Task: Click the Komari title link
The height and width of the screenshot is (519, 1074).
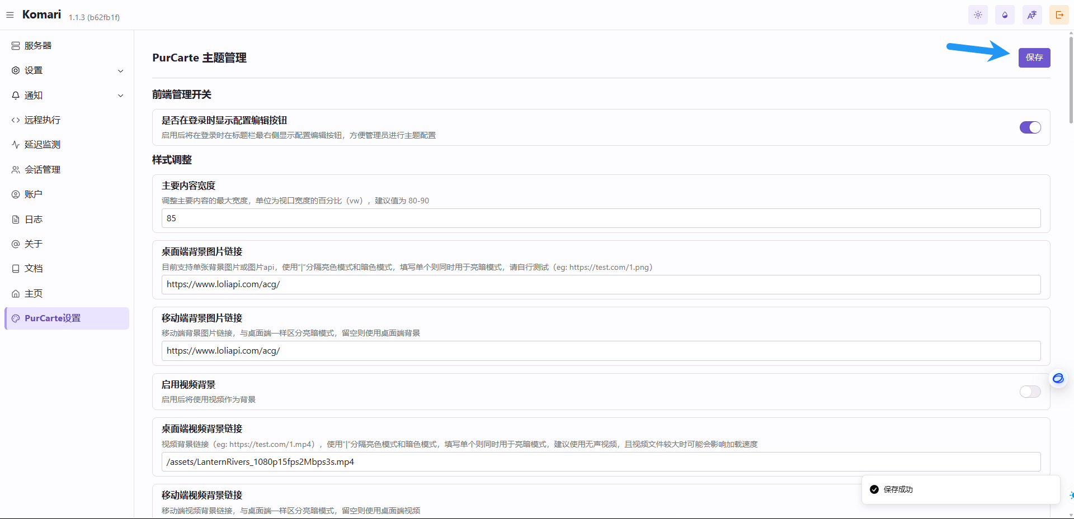Action: click(41, 15)
